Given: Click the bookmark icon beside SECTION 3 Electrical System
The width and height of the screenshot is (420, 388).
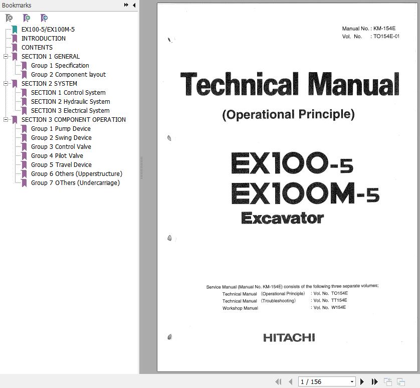Looking at the screenshot, I should [24, 111].
